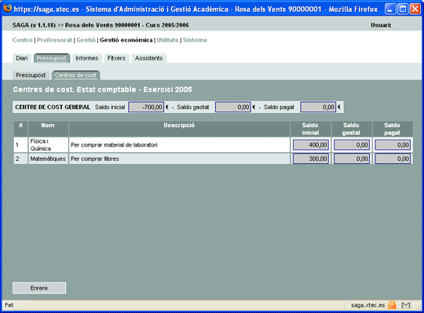Select the top-level Pressupost tab
This screenshot has width=424, height=313.
point(52,58)
